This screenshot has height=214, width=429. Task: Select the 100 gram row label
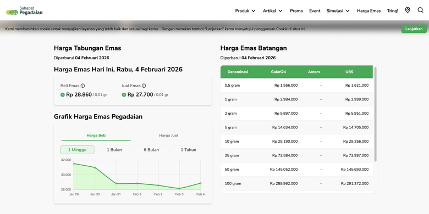[x=233, y=183]
